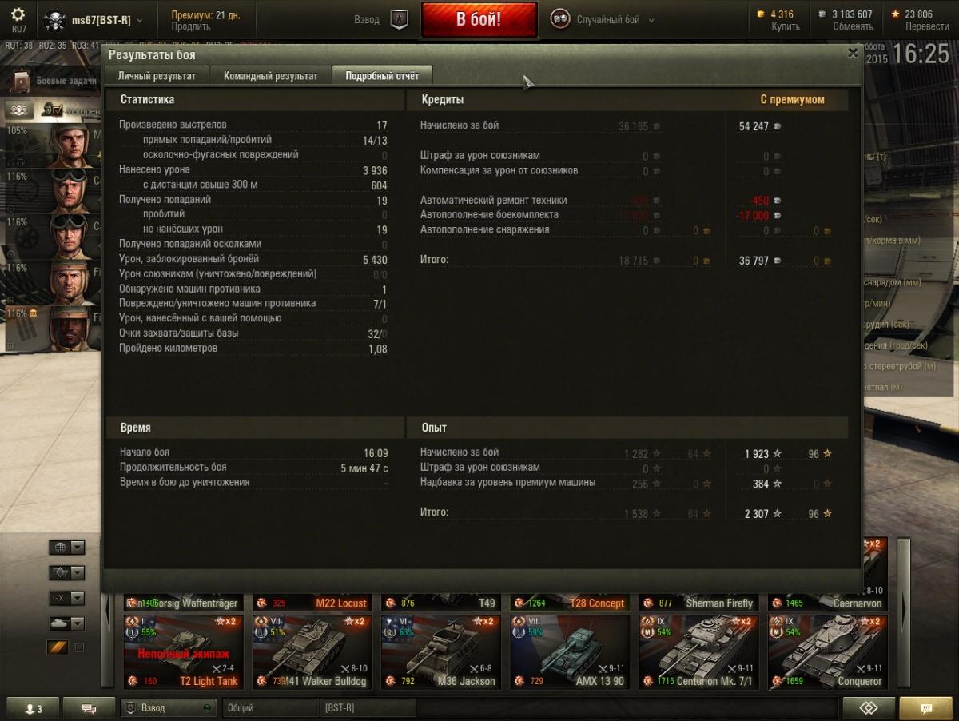Open the I-X tier filter dropdown
This screenshot has width=959, height=721.
[x=66, y=598]
